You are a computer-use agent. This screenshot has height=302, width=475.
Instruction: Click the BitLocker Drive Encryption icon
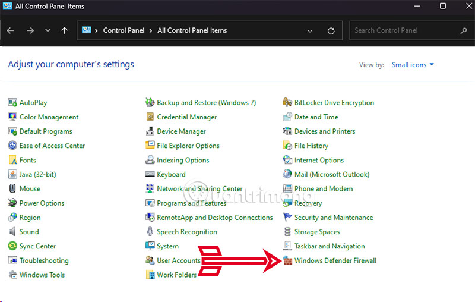coord(287,102)
